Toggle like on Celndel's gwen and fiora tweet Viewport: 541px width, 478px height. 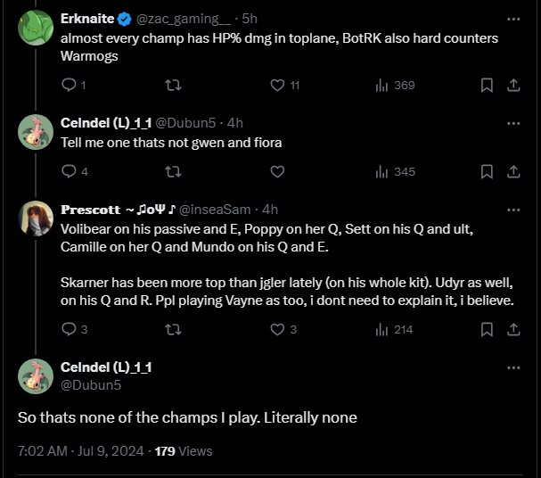[277, 171]
